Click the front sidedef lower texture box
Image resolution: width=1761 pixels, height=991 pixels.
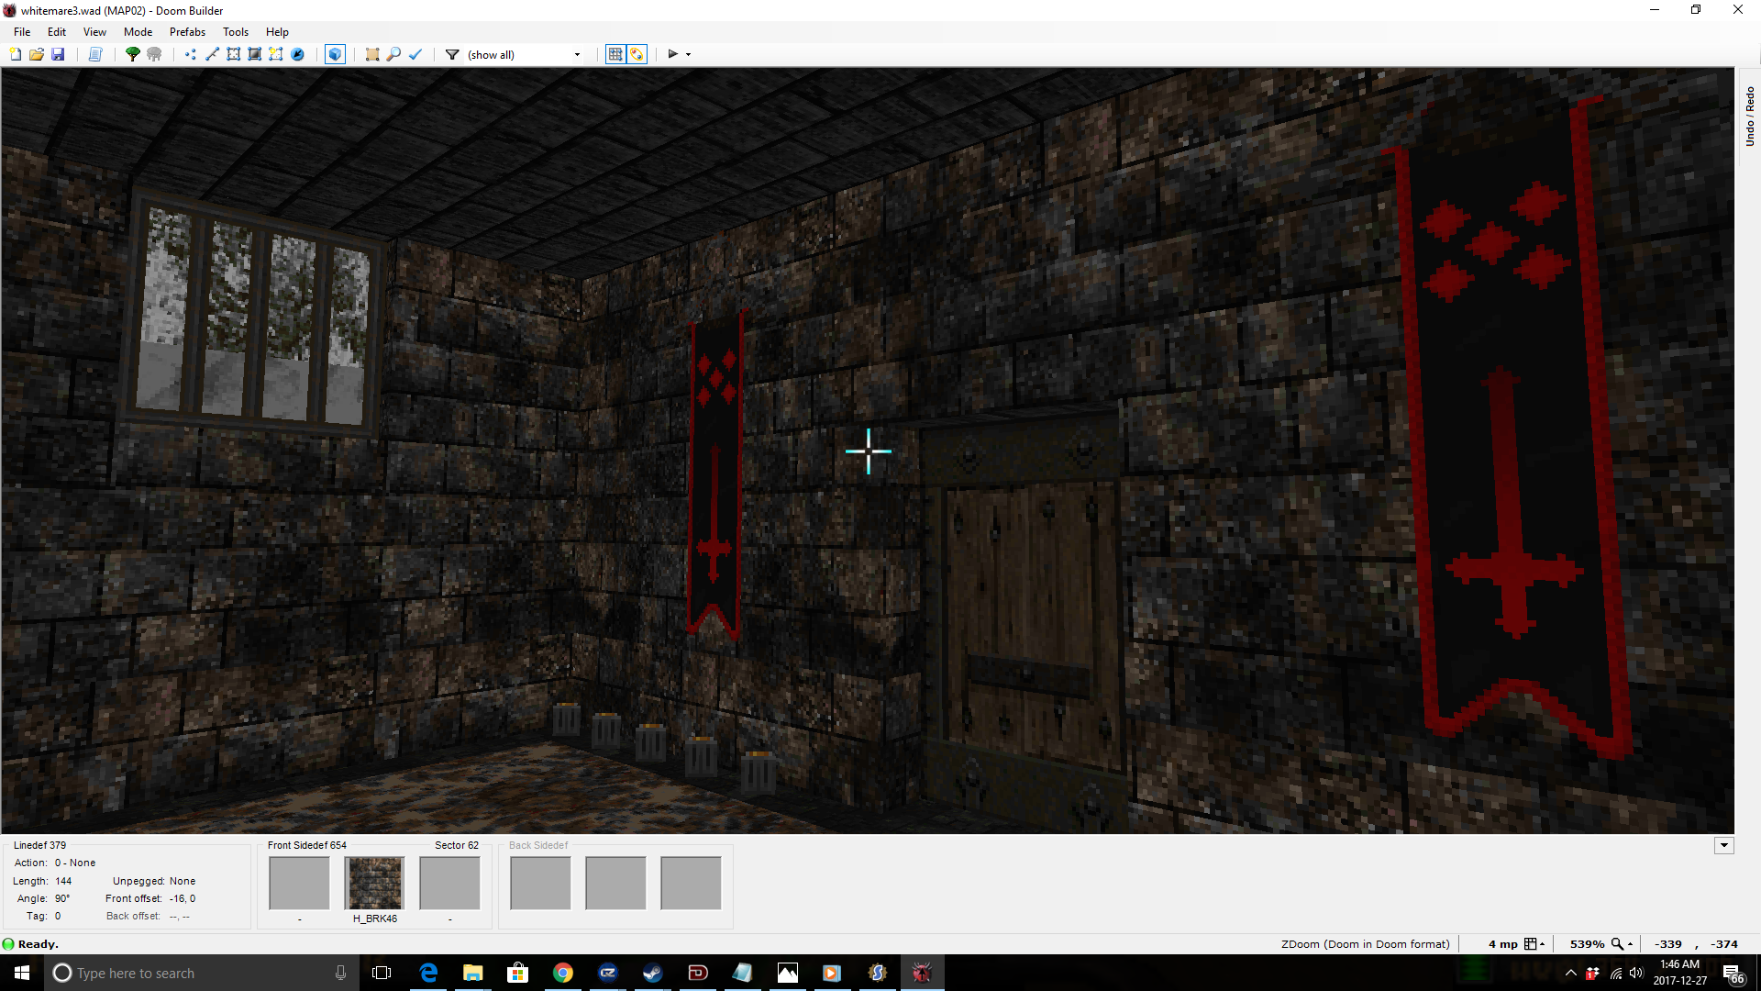coord(449,883)
